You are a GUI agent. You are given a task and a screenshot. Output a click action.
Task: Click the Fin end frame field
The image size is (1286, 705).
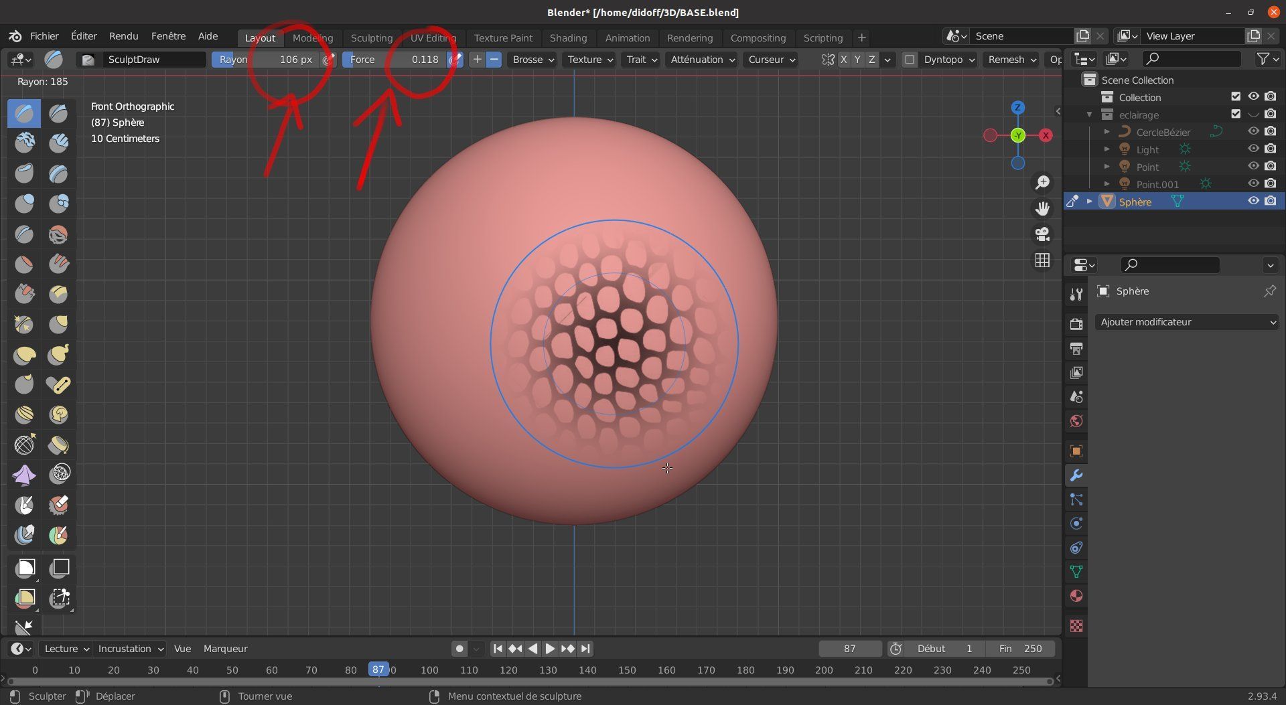1021,649
